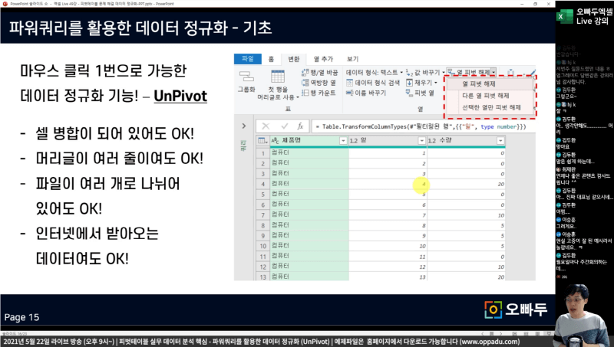Select row number 4 header

[262, 184]
